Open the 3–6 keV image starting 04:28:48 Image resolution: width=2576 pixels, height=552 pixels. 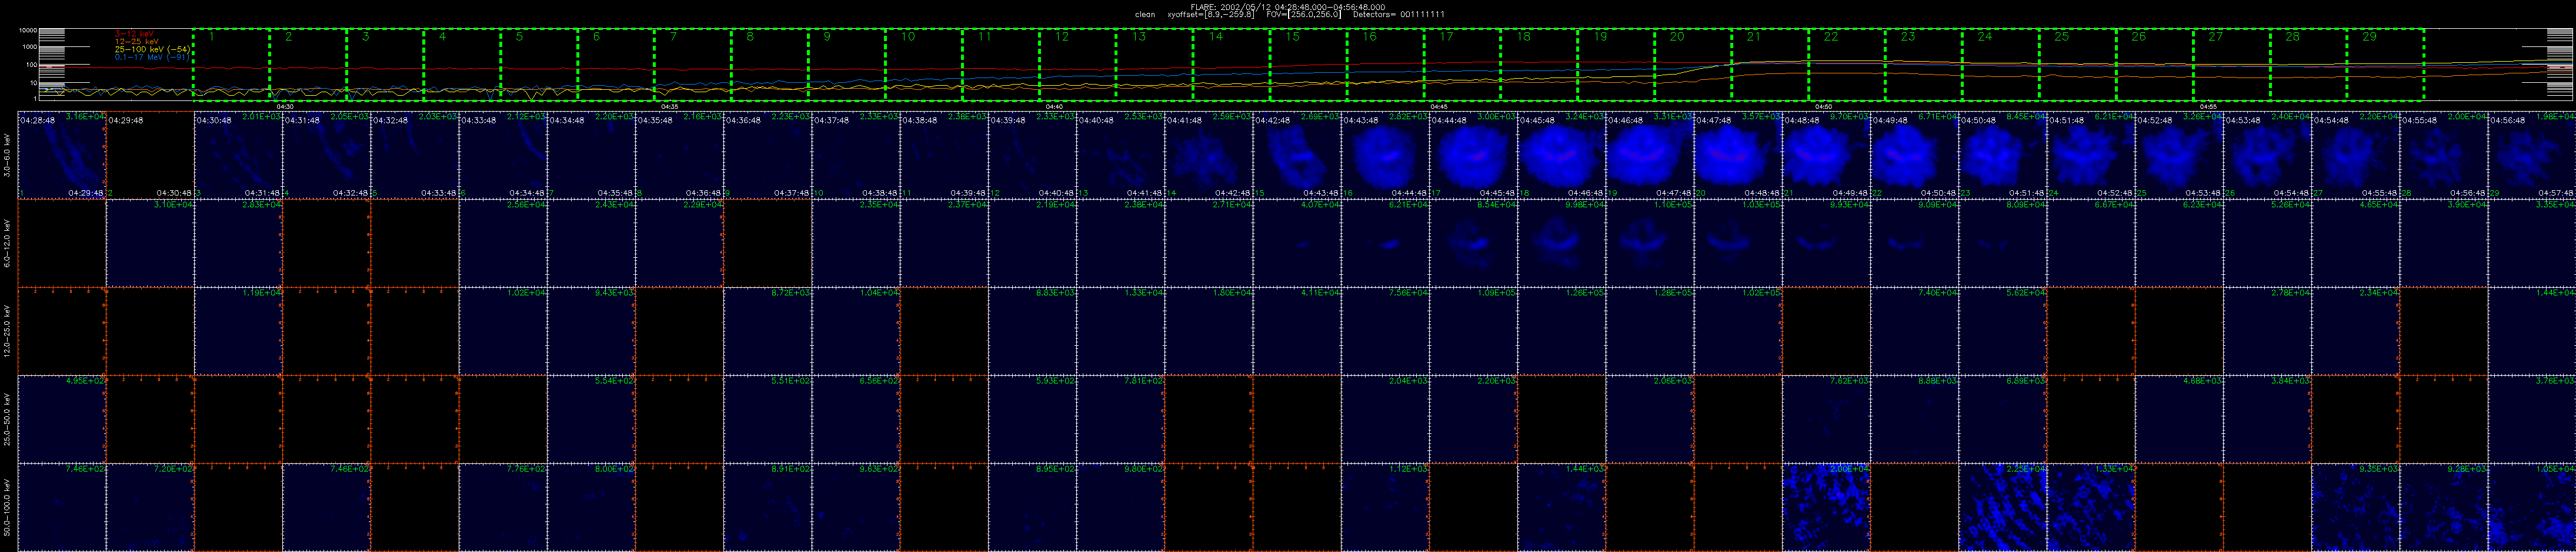(62, 154)
